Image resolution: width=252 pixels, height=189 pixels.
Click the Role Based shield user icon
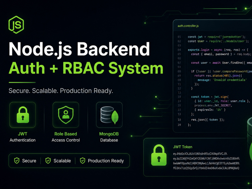tap(66, 115)
